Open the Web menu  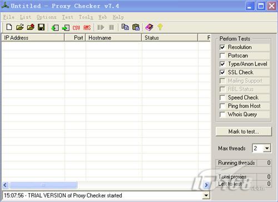coord(102,17)
